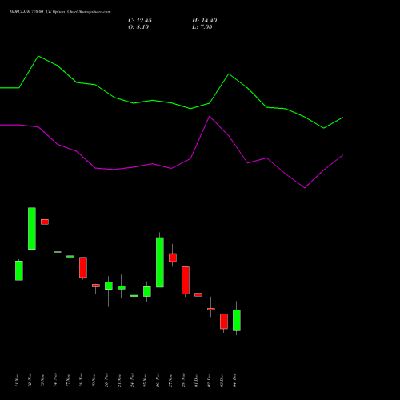The image size is (400, 400).
Task: Click the open value O: 8.10
Action: click(138, 27)
